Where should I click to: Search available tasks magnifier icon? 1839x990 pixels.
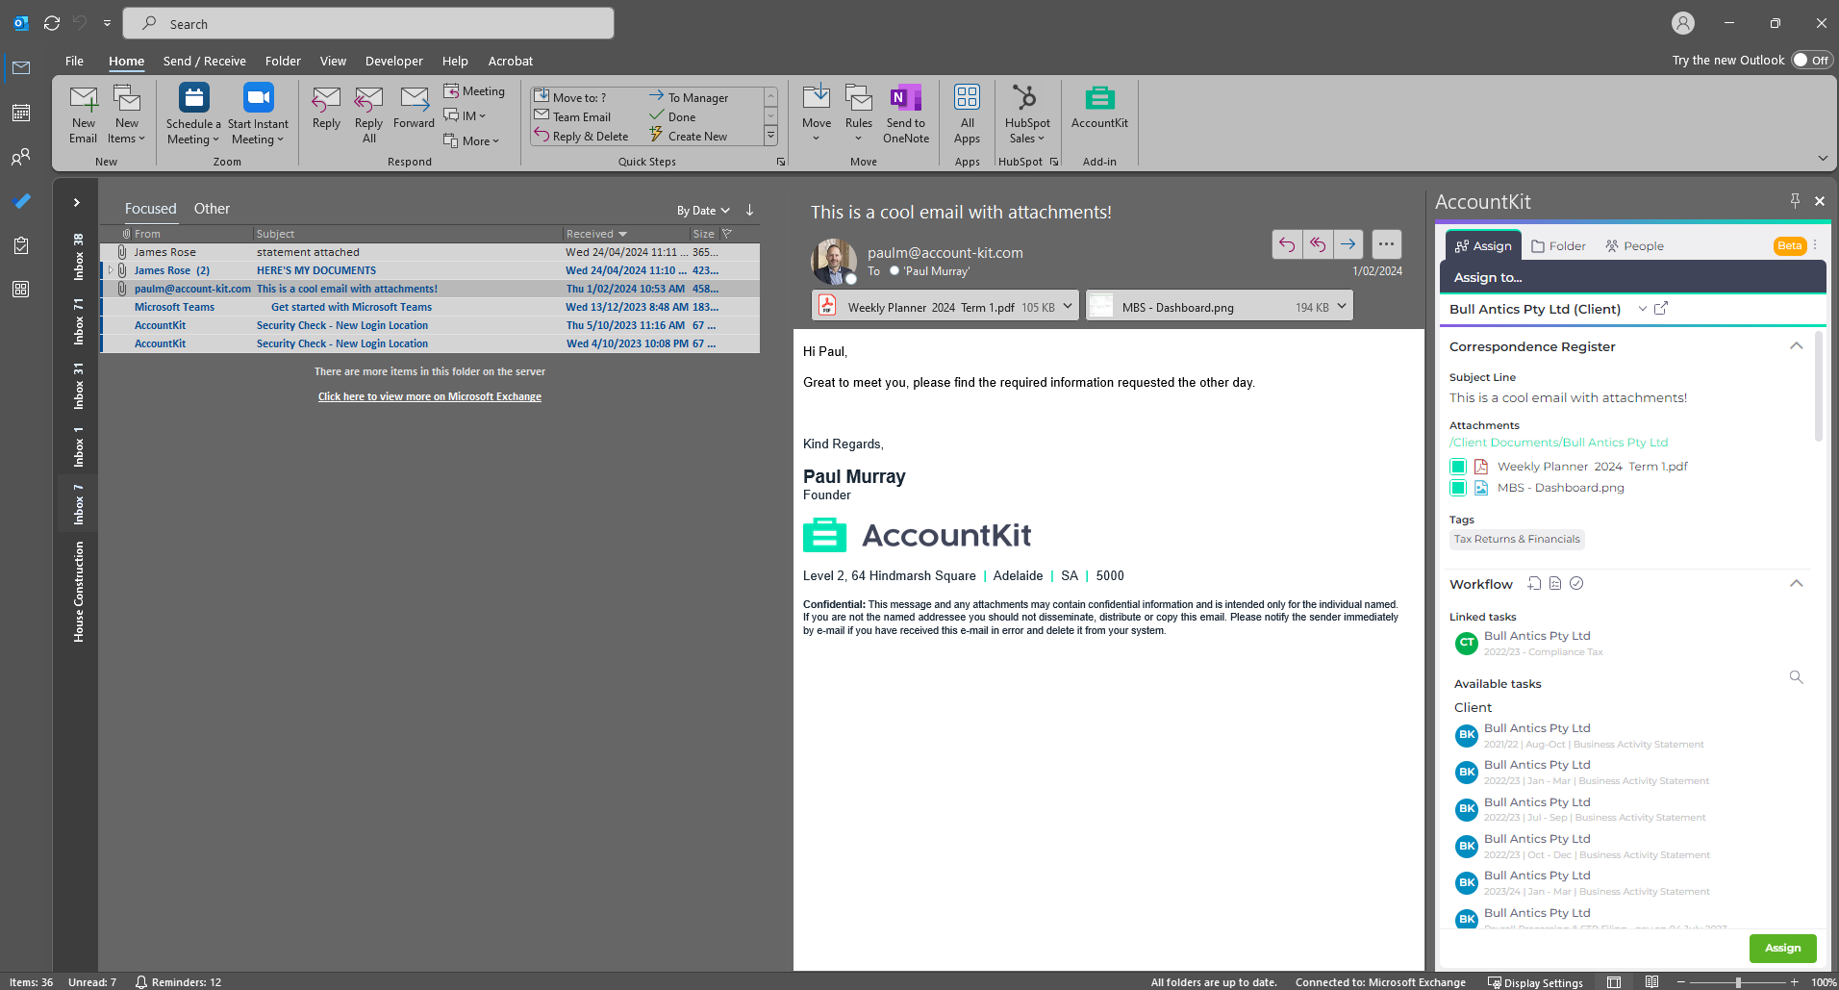pyautogui.click(x=1796, y=677)
